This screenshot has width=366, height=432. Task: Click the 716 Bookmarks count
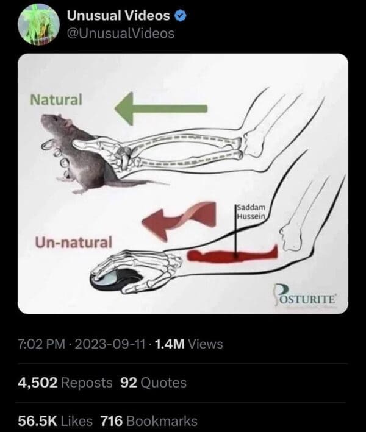coord(155,420)
